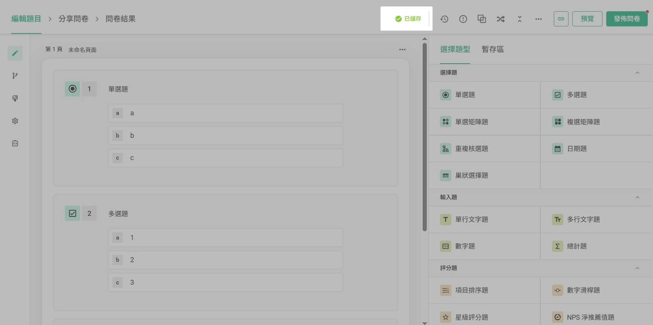Click option b input field in question 1

pos(234,136)
